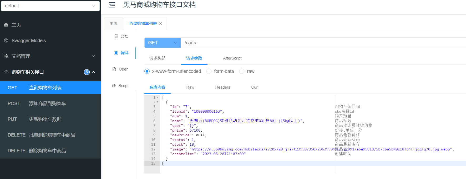Screen dimensions: 466x179
Task: Click the Swagger Models cube icon
Action: [x=6, y=40]
